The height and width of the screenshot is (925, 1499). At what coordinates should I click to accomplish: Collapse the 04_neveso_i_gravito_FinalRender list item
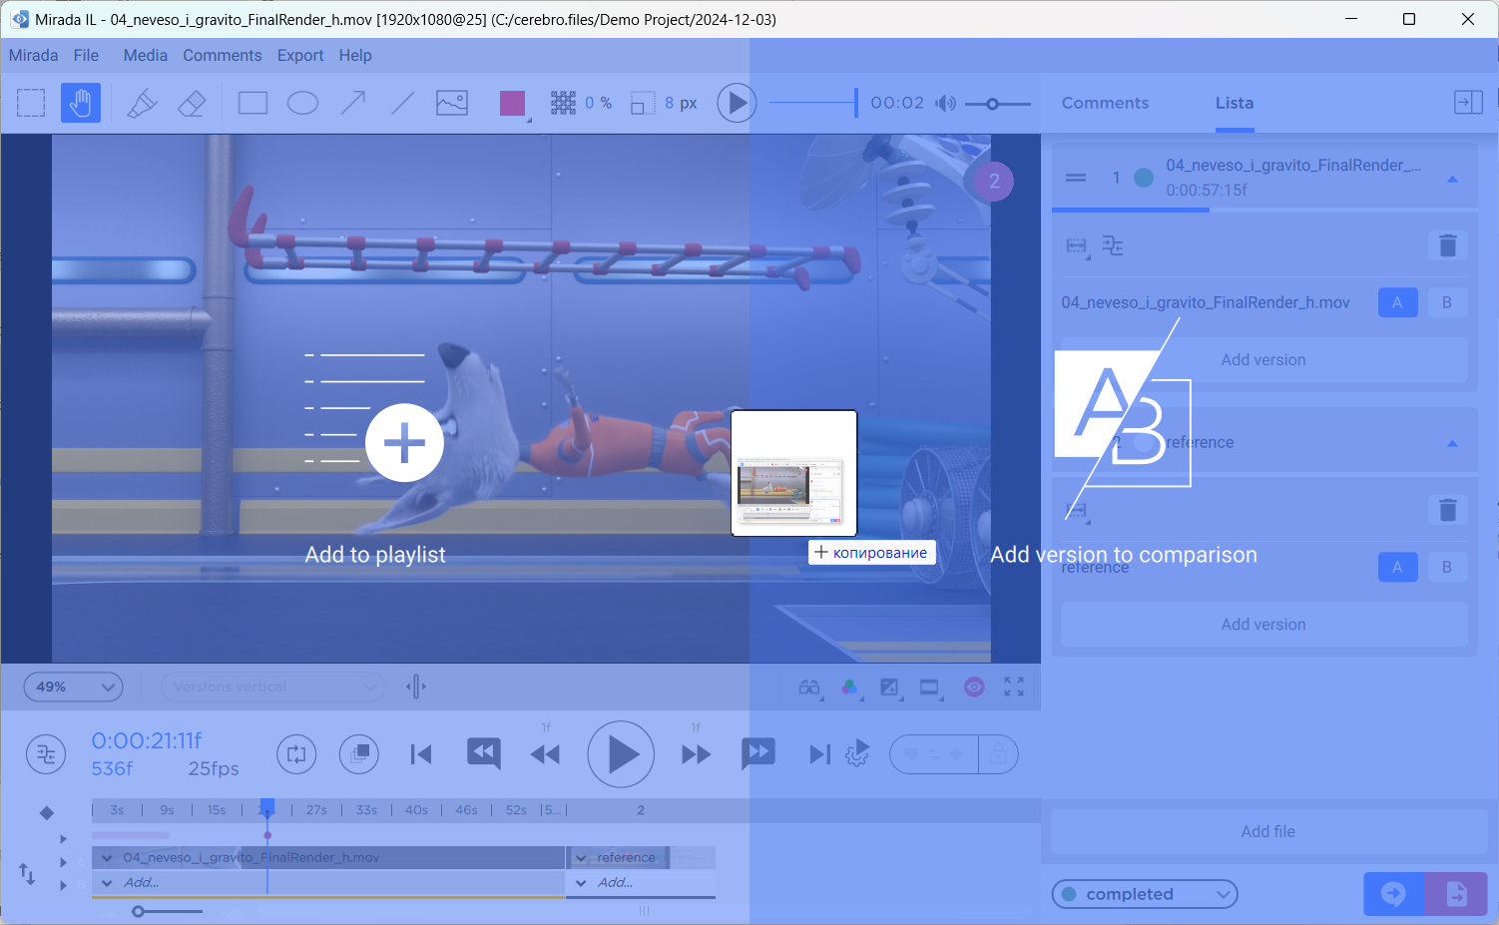(1453, 179)
